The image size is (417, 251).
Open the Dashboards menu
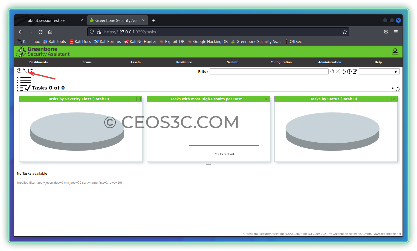[39, 62]
